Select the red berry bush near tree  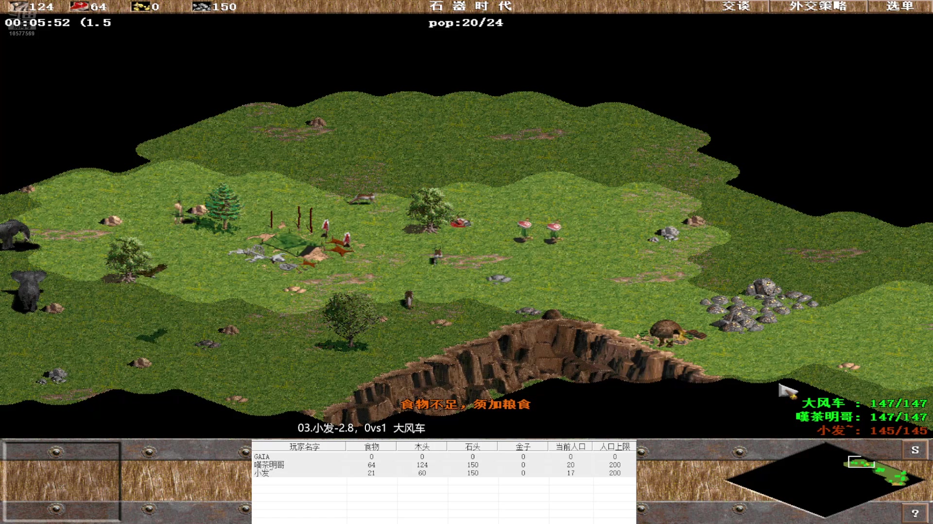pos(460,222)
